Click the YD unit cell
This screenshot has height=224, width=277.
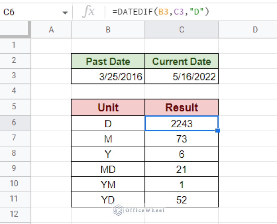pyautogui.click(x=108, y=200)
